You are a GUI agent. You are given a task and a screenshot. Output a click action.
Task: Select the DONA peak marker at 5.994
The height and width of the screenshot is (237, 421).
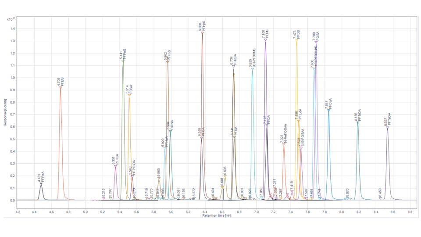[170, 130]
